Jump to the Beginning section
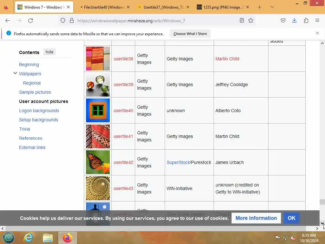This screenshot has height=244, width=325. click(29, 64)
